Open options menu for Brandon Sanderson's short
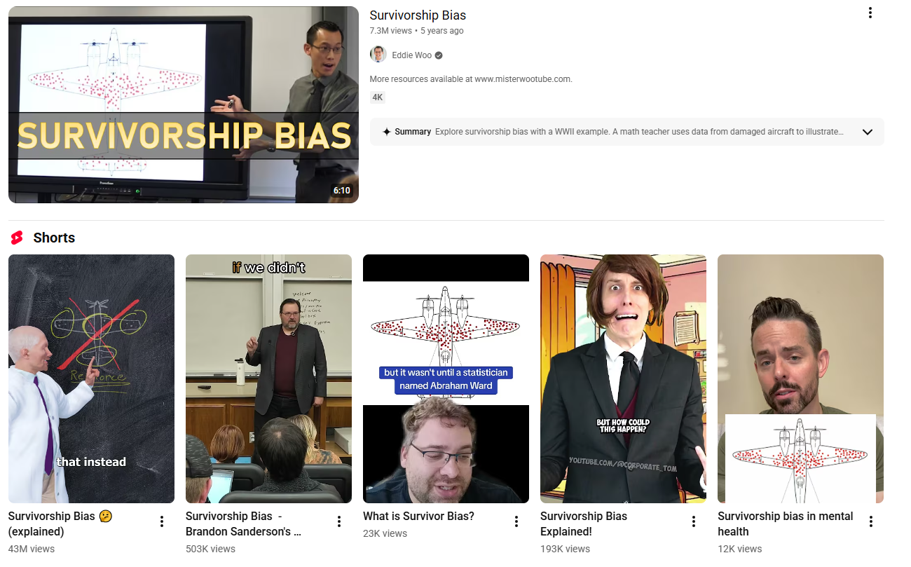This screenshot has width=911, height=567. 339,521
